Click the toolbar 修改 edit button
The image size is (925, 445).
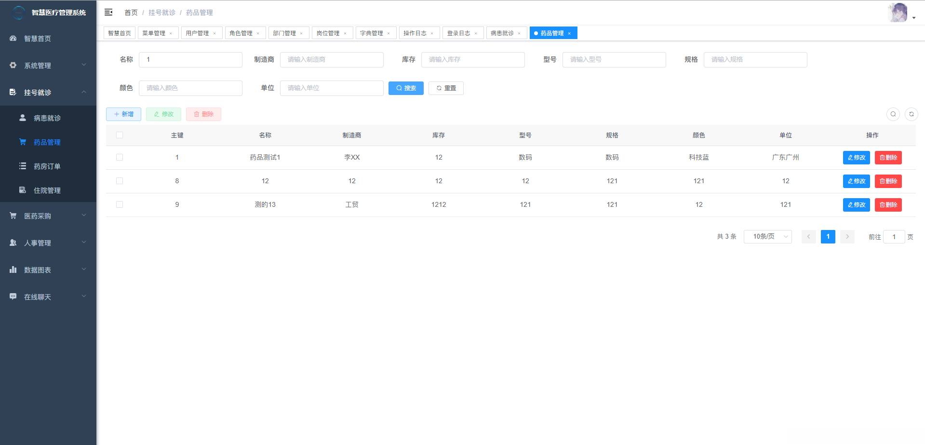163,114
